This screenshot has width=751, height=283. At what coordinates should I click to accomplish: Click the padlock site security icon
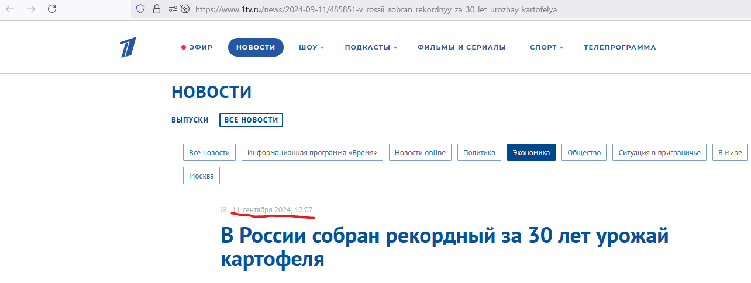coord(156,9)
